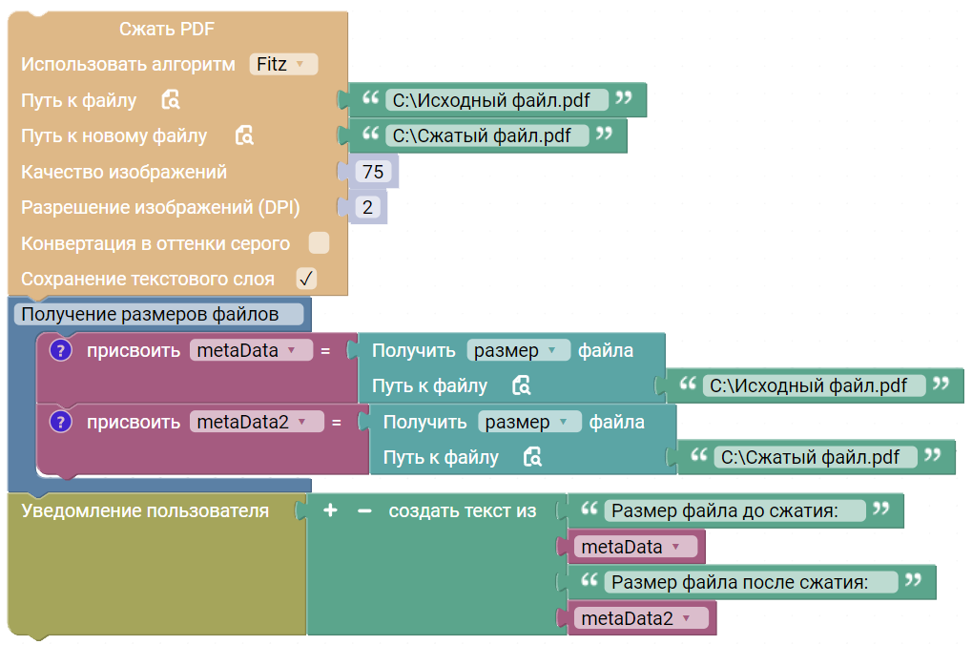Remove an item with the minus icon in 'создать текст из'
Screen dimensions: 972x645
pos(364,511)
